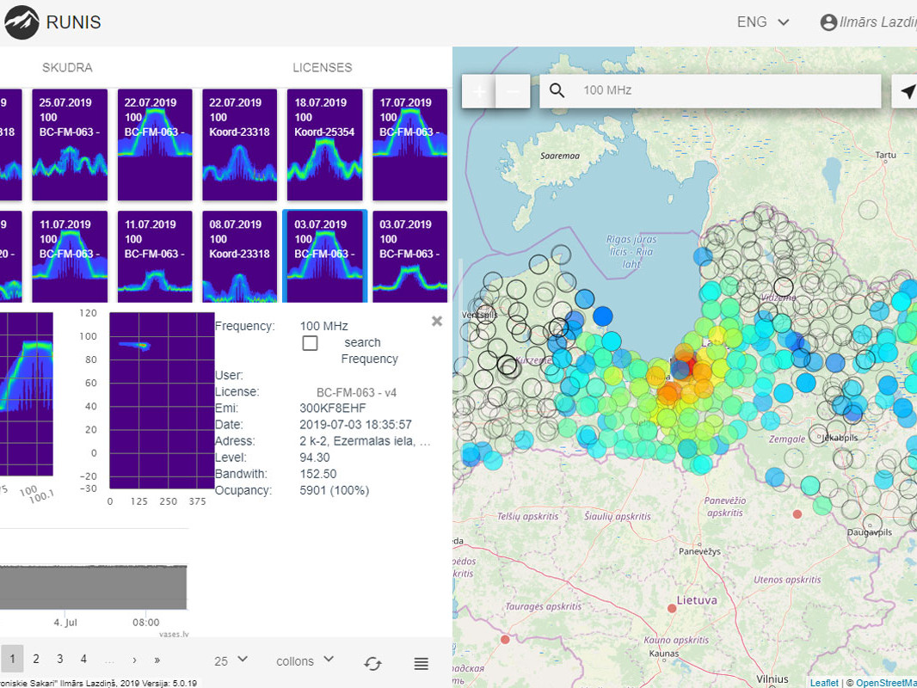Open the ENG language dropdown

763,22
